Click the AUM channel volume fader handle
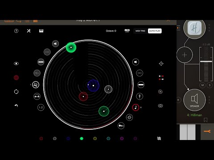This screenshot has width=214, height=160. [206, 61]
